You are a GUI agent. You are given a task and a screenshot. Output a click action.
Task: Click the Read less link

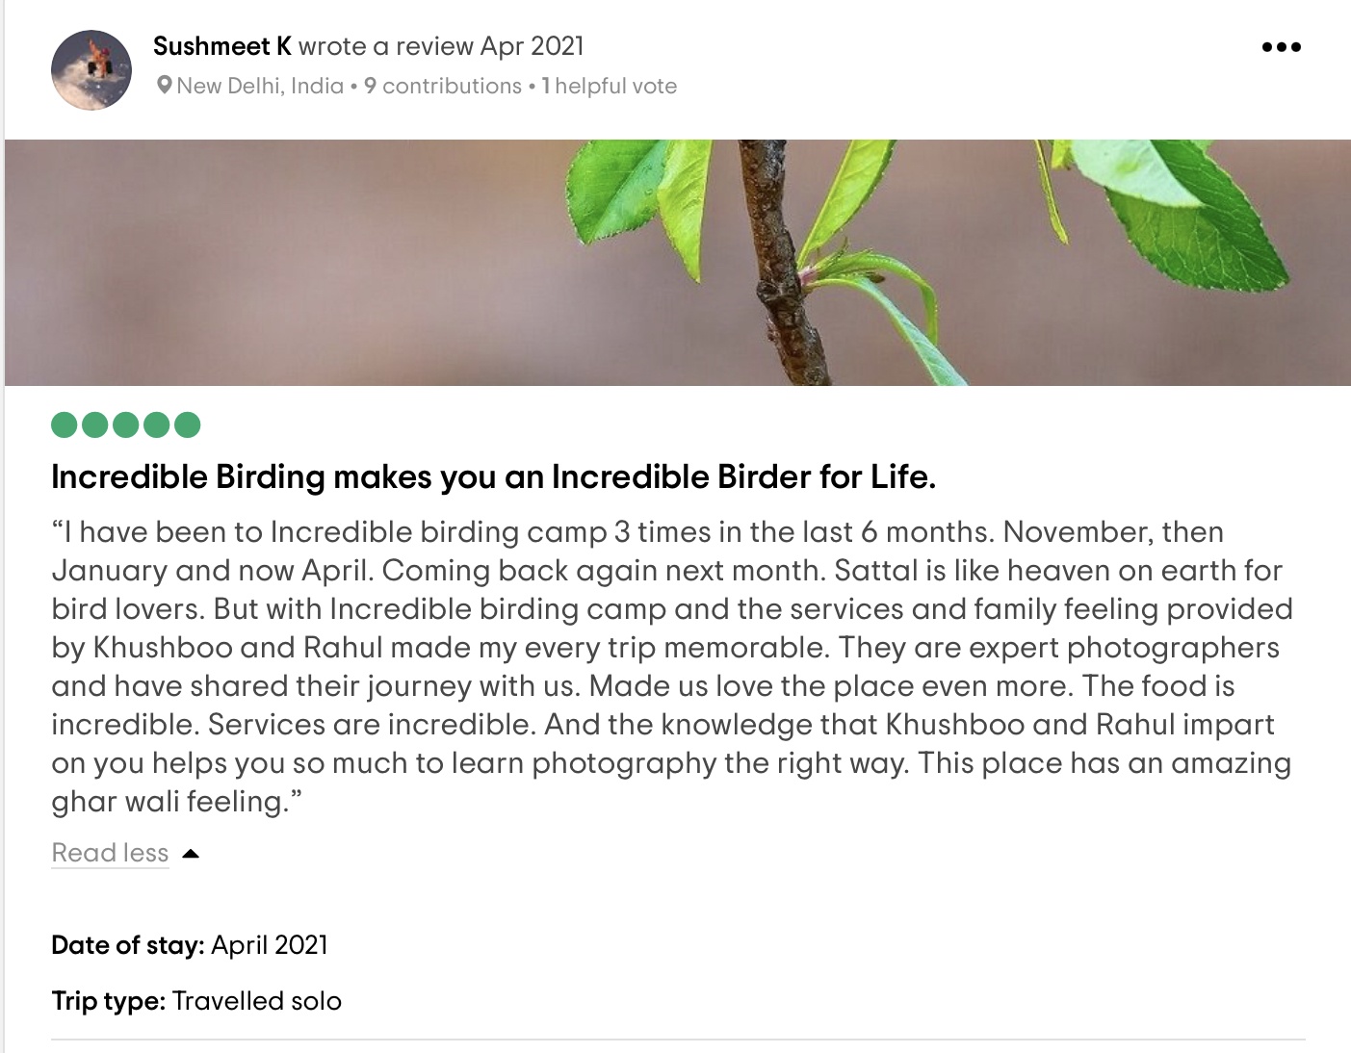coord(110,853)
